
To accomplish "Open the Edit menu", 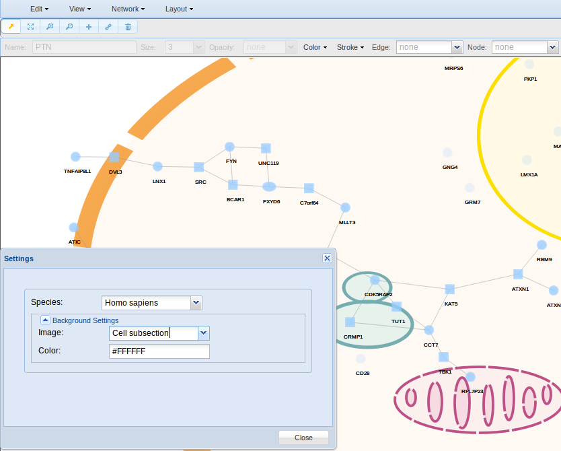I will (40, 9).
